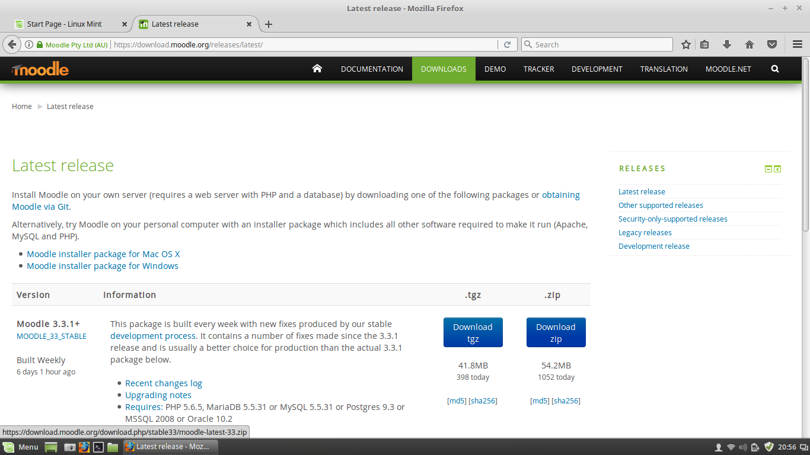Open Upgrading notes link
This screenshot has height=455, width=810.
pyautogui.click(x=158, y=395)
